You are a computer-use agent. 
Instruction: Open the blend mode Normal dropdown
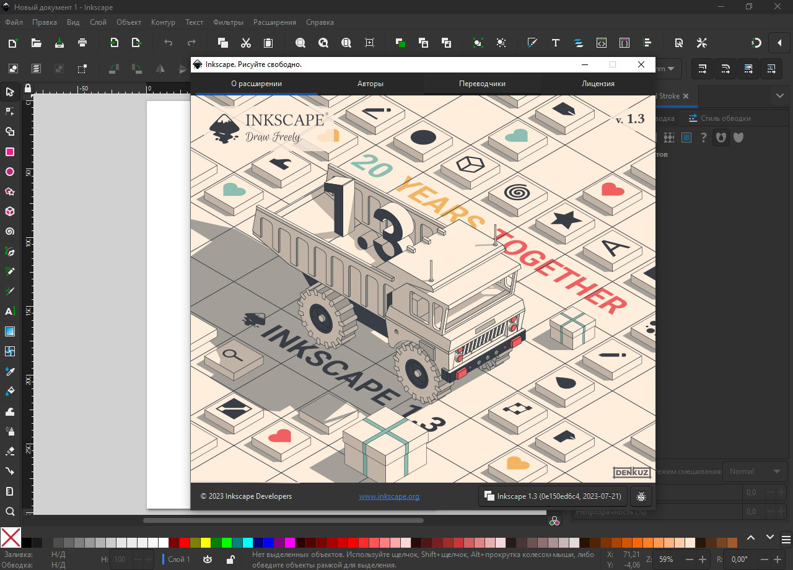tap(754, 471)
